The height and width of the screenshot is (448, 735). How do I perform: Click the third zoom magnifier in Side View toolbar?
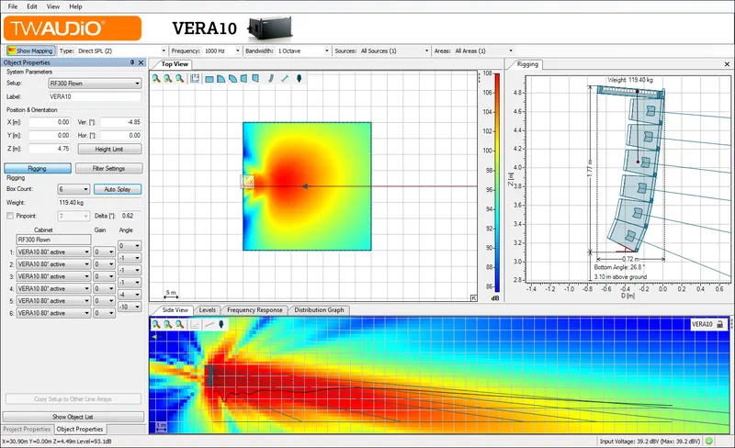(179, 324)
